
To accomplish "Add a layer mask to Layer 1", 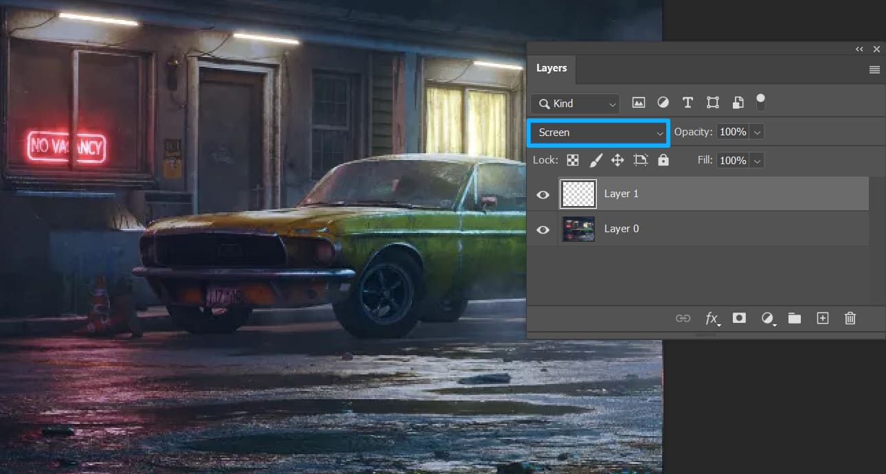I will [x=740, y=318].
